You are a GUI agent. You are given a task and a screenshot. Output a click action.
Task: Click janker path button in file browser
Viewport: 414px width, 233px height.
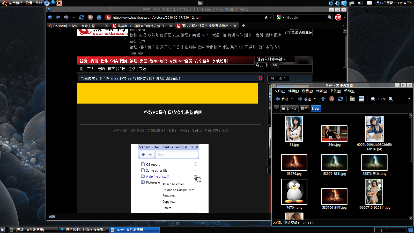(x=289, y=109)
